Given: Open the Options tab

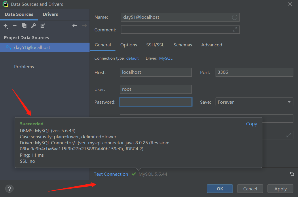Looking at the screenshot, I should tap(129, 45).
